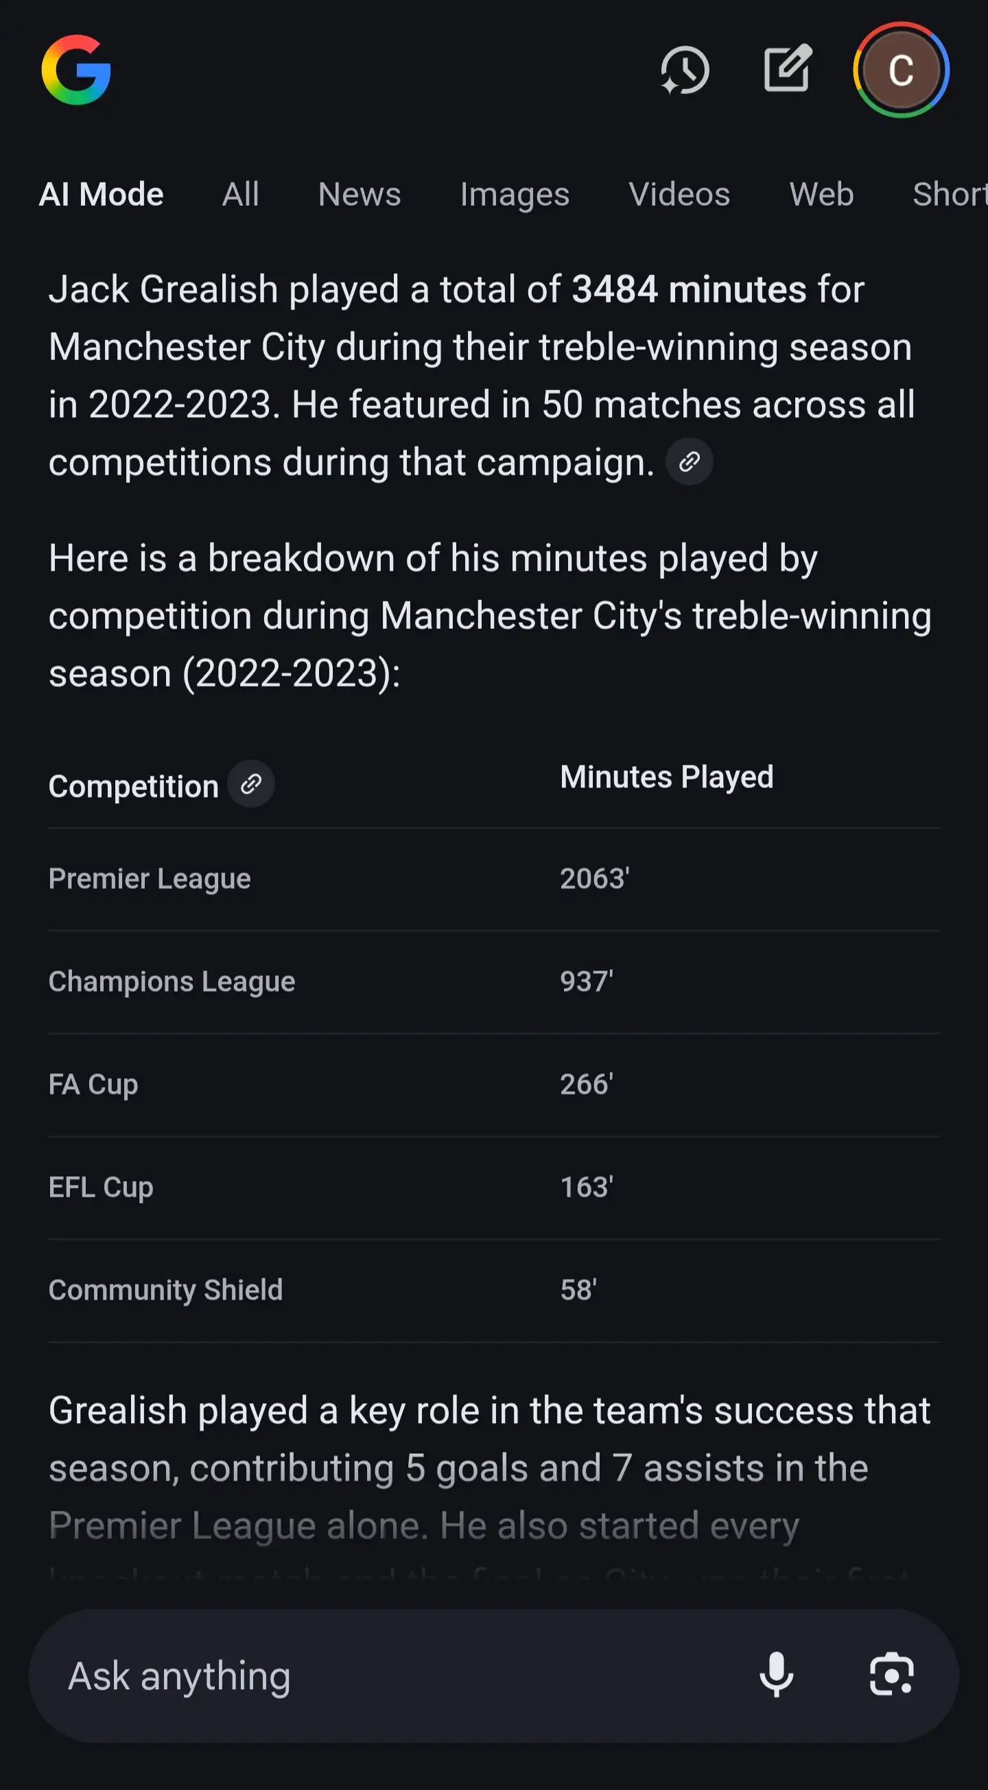The image size is (988, 1790).
Task: Open the partially visible Short videos tab
Action: pyautogui.click(x=950, y=194)
